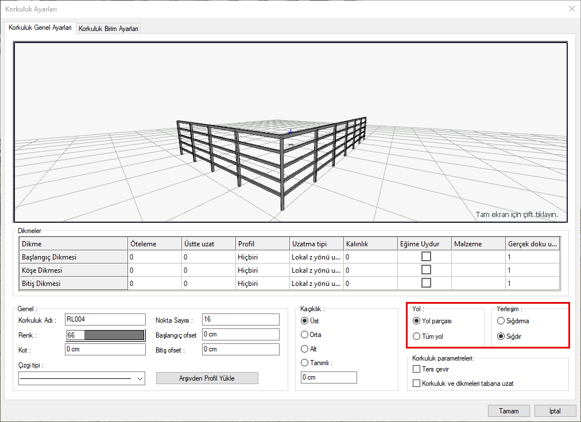Viewport: 581px width, 422px height.
Task: Choose Alt offset radio button
Action: click(x=305, y=349)
